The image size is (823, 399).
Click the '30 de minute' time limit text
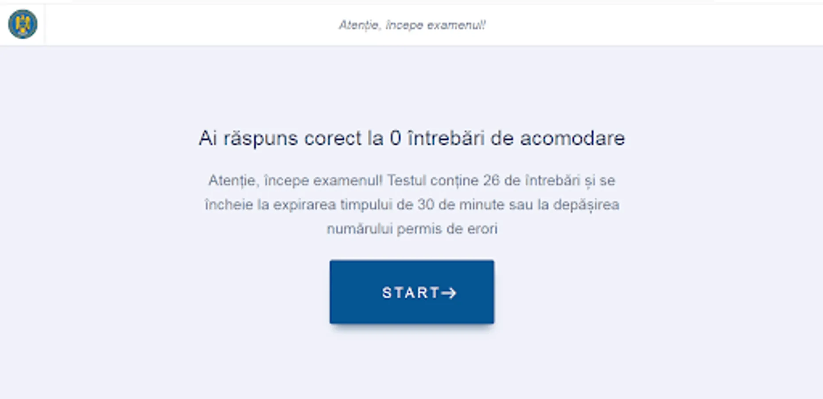point(461,205)
